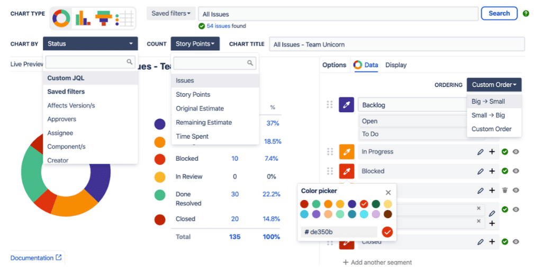Click the plus icon beside the trash icon
The height and width of the screenshot is (271, 542).
pyautogui.click(x=492, y=191)
